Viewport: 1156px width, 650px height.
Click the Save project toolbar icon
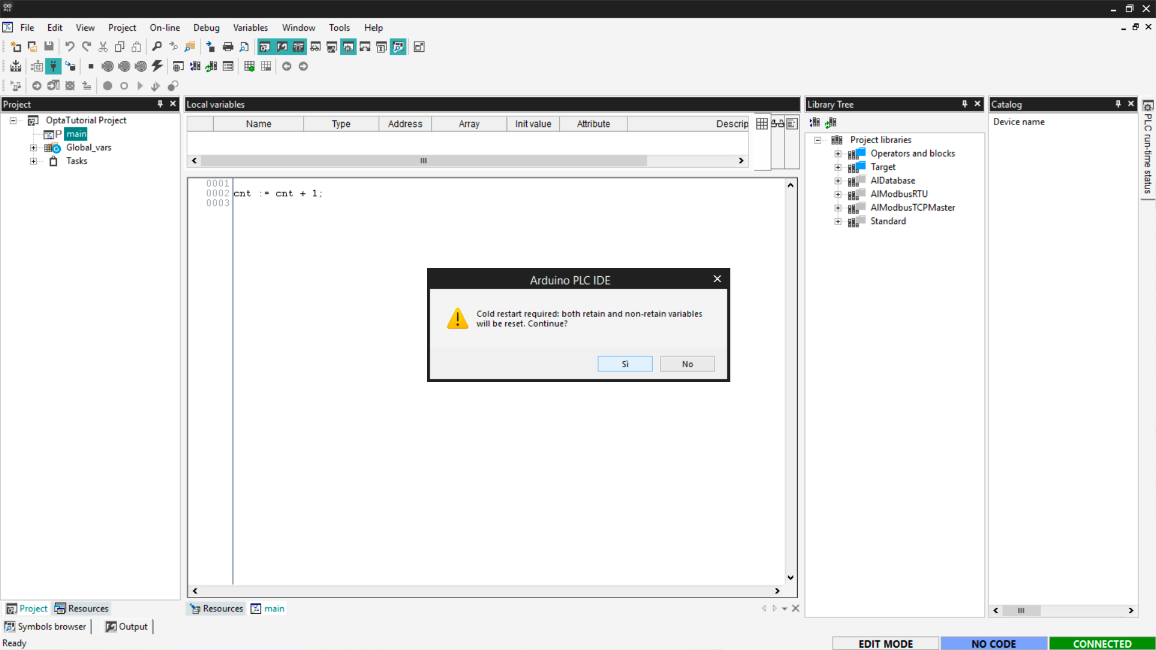(49, 46)
